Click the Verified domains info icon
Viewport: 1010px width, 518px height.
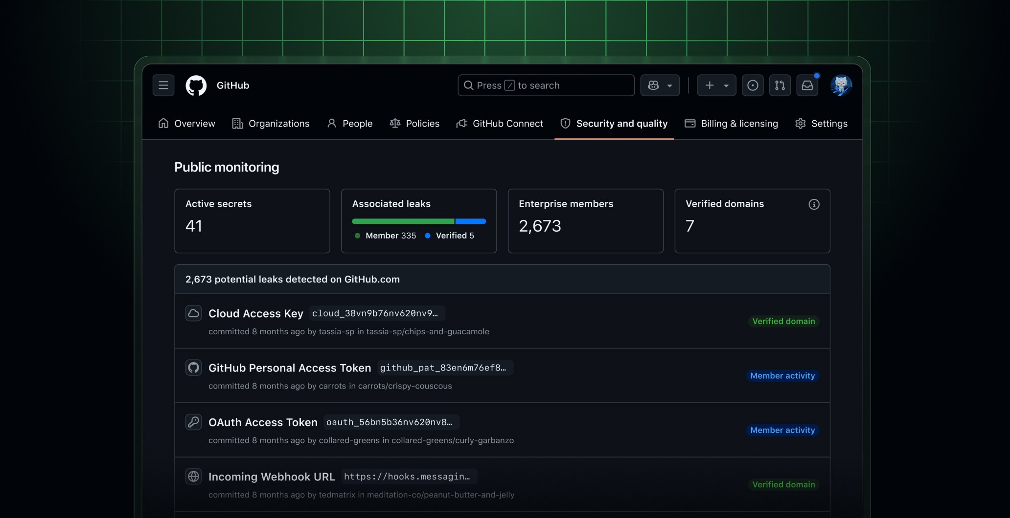click(x=814, y=204)
